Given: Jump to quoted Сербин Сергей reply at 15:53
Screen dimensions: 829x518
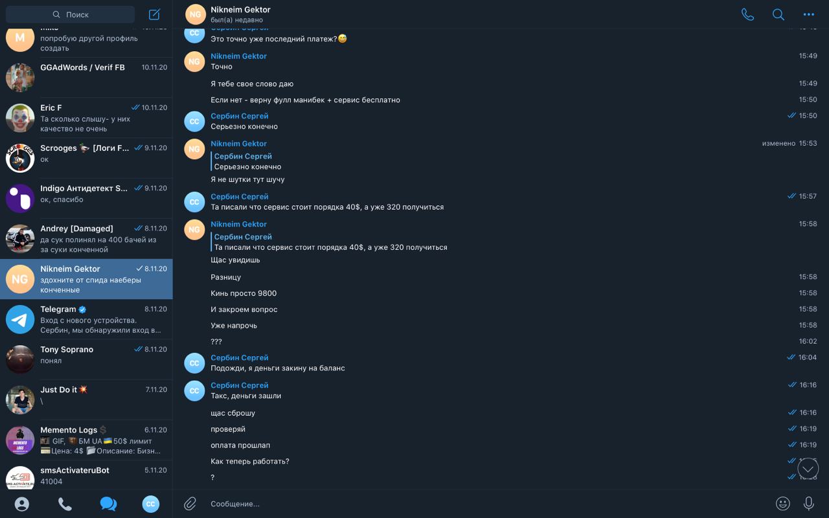Looking at the screenshot, I should pos(247,161).
